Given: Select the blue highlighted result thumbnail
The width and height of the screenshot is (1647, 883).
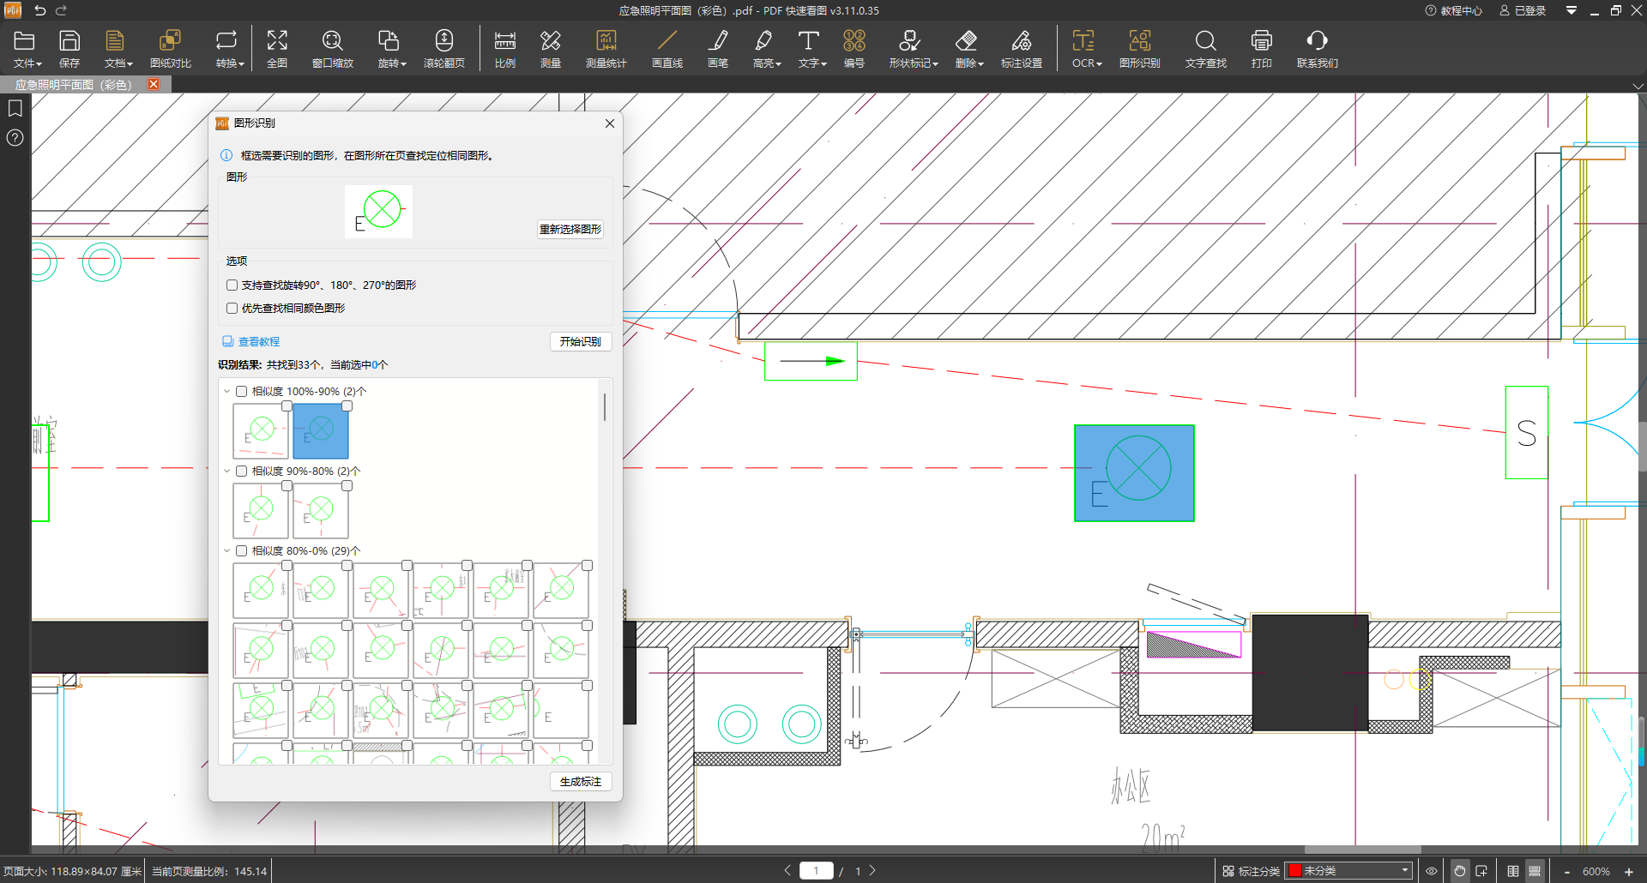Looking at the screenshot, I should (x=321, y=431).
